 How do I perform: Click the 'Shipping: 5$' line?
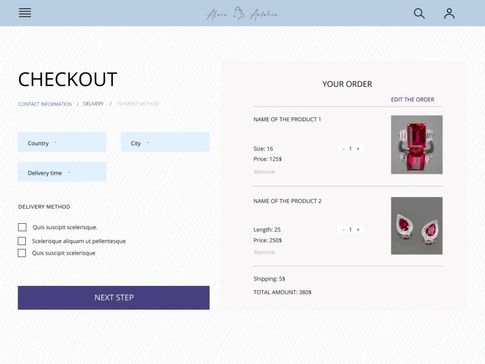click(x=269, y=279)
